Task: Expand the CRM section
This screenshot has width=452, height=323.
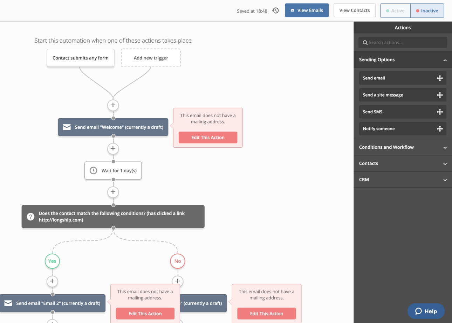Action: click(403, 180)
